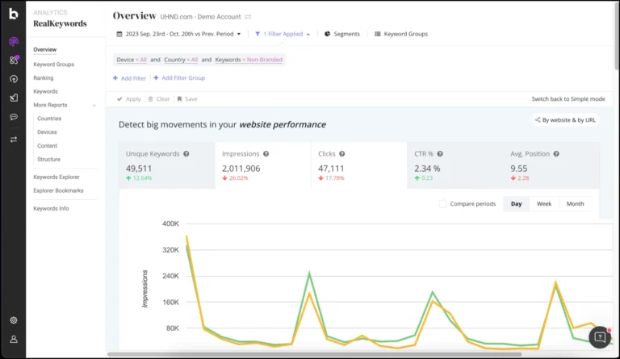Click the calendar icon by date range
The width and height of the screenshot is (620, 359).
[x=119, y=34]
